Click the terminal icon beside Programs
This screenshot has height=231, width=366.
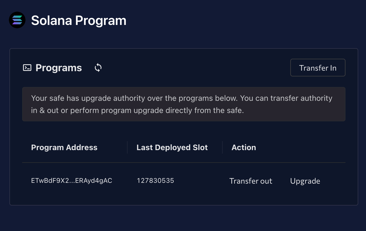tap(27, 68)
